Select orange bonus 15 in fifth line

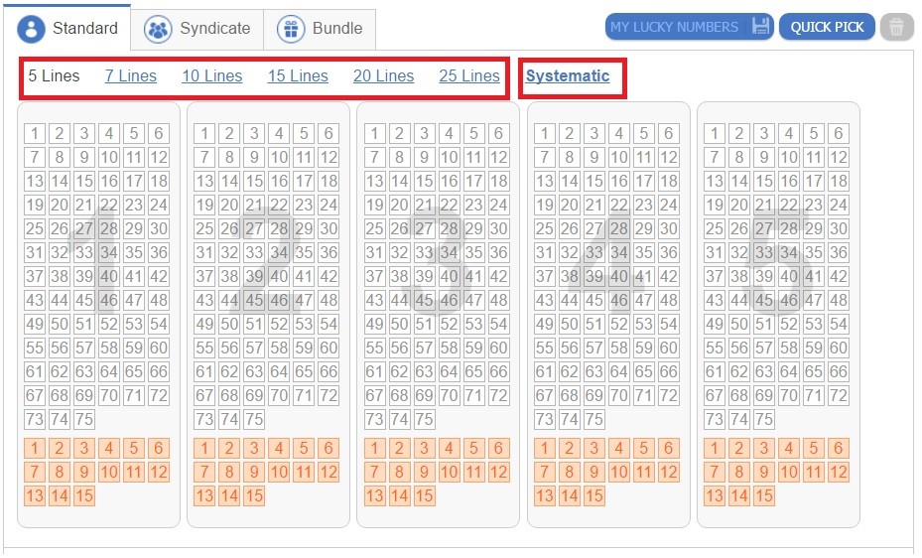coord(764,495)
